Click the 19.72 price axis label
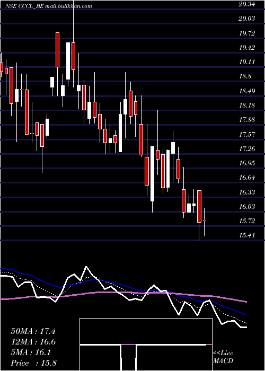265x371 pixels. coord(247,33)
